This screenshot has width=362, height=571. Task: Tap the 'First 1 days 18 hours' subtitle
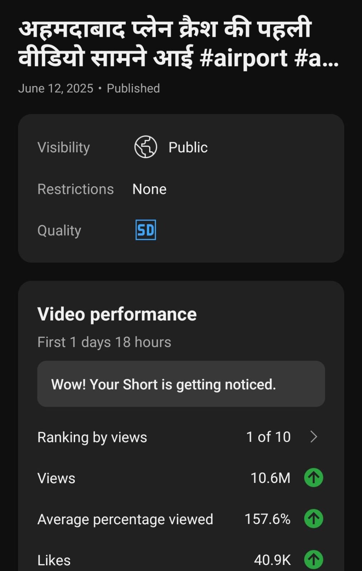pos(104,342)
